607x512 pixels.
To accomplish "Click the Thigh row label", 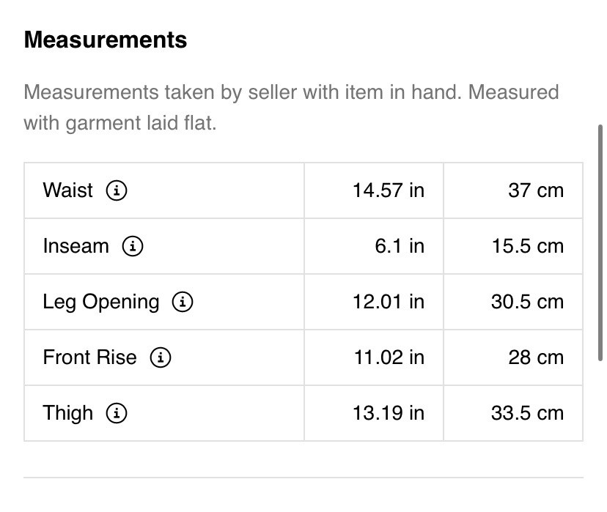I will pos(67,413).
